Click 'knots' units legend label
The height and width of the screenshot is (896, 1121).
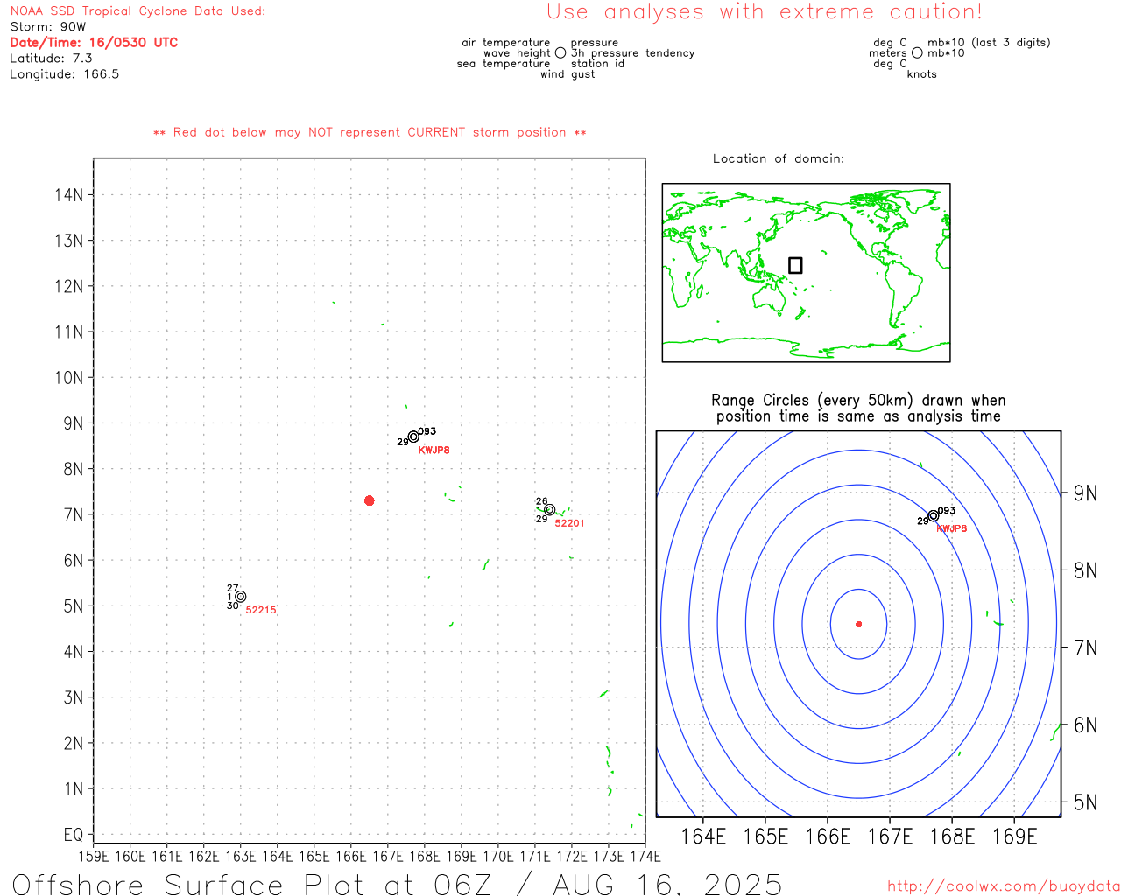pyautogui.click(x=921, y=73)
